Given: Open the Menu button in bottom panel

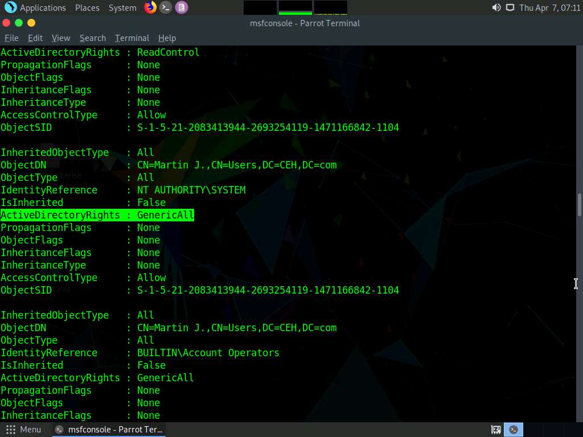Looking at the screenshot, I should pyautogui.click(x=23, y=430).
